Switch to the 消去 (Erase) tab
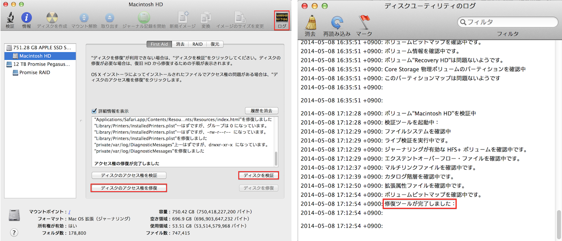The height and width of the screenshot is (241, 562). pos(180,44)
